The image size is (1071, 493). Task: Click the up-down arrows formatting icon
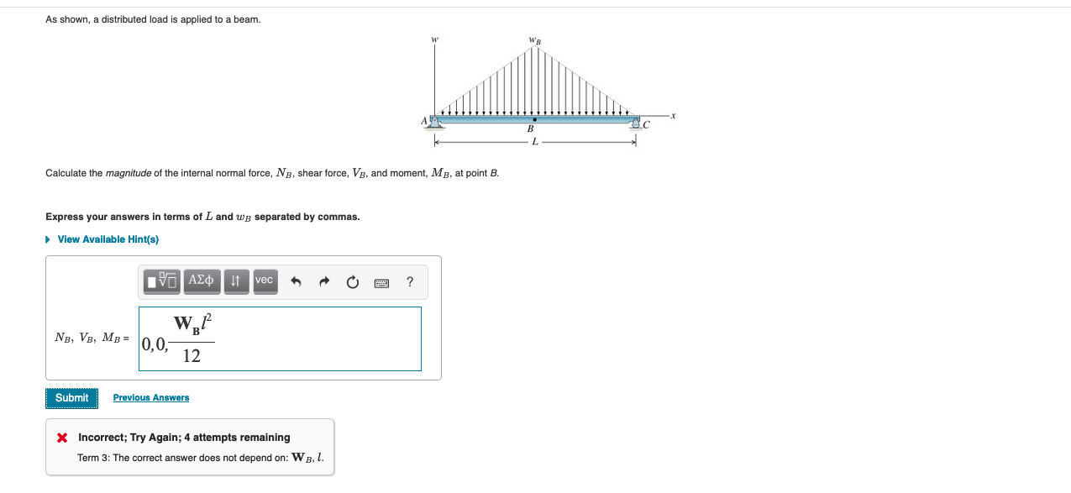click(x=235, y=281)
